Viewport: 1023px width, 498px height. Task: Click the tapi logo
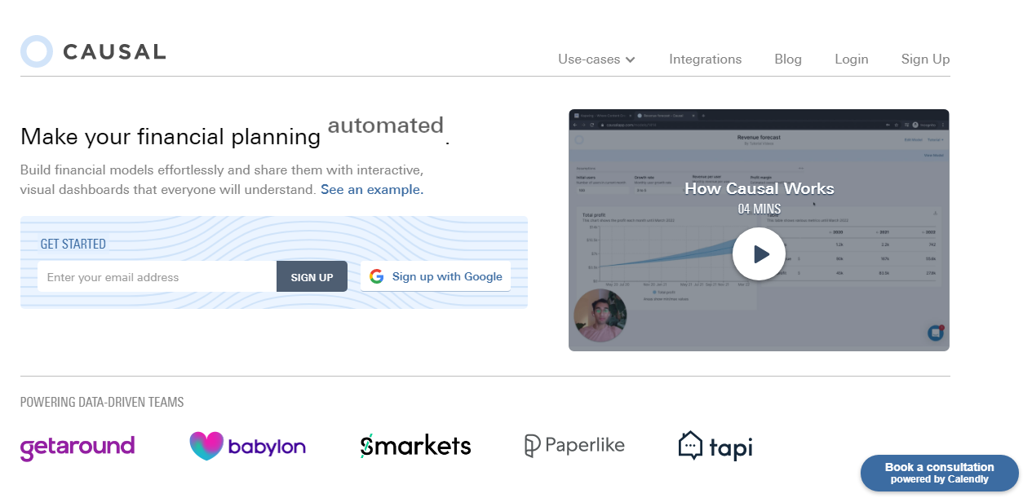(715, 446)
